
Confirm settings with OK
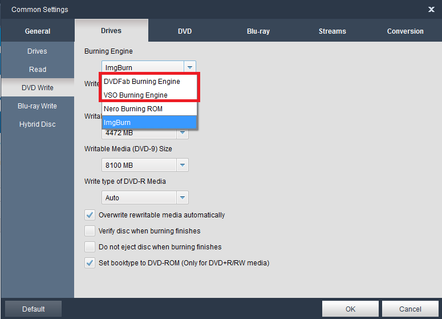[x=350, y=309]
